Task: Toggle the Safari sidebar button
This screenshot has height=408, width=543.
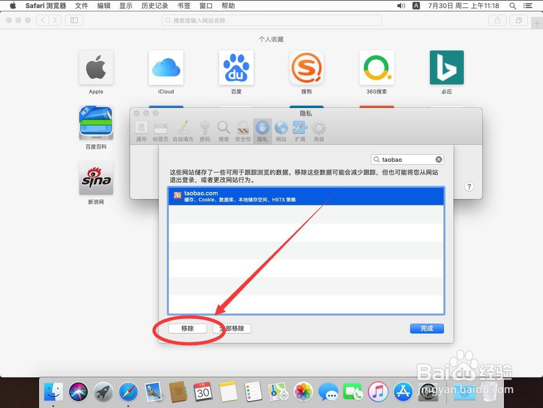Action: coord(74,21)
